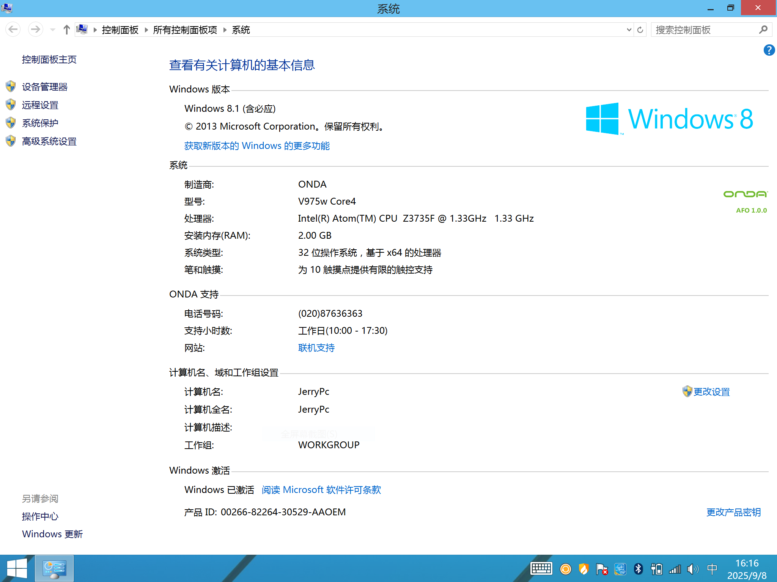This screenshot has height=582, width=777.
Task: Expand arrow after 控制面板 breadcrumb
Action: click(x=146, y=30)
